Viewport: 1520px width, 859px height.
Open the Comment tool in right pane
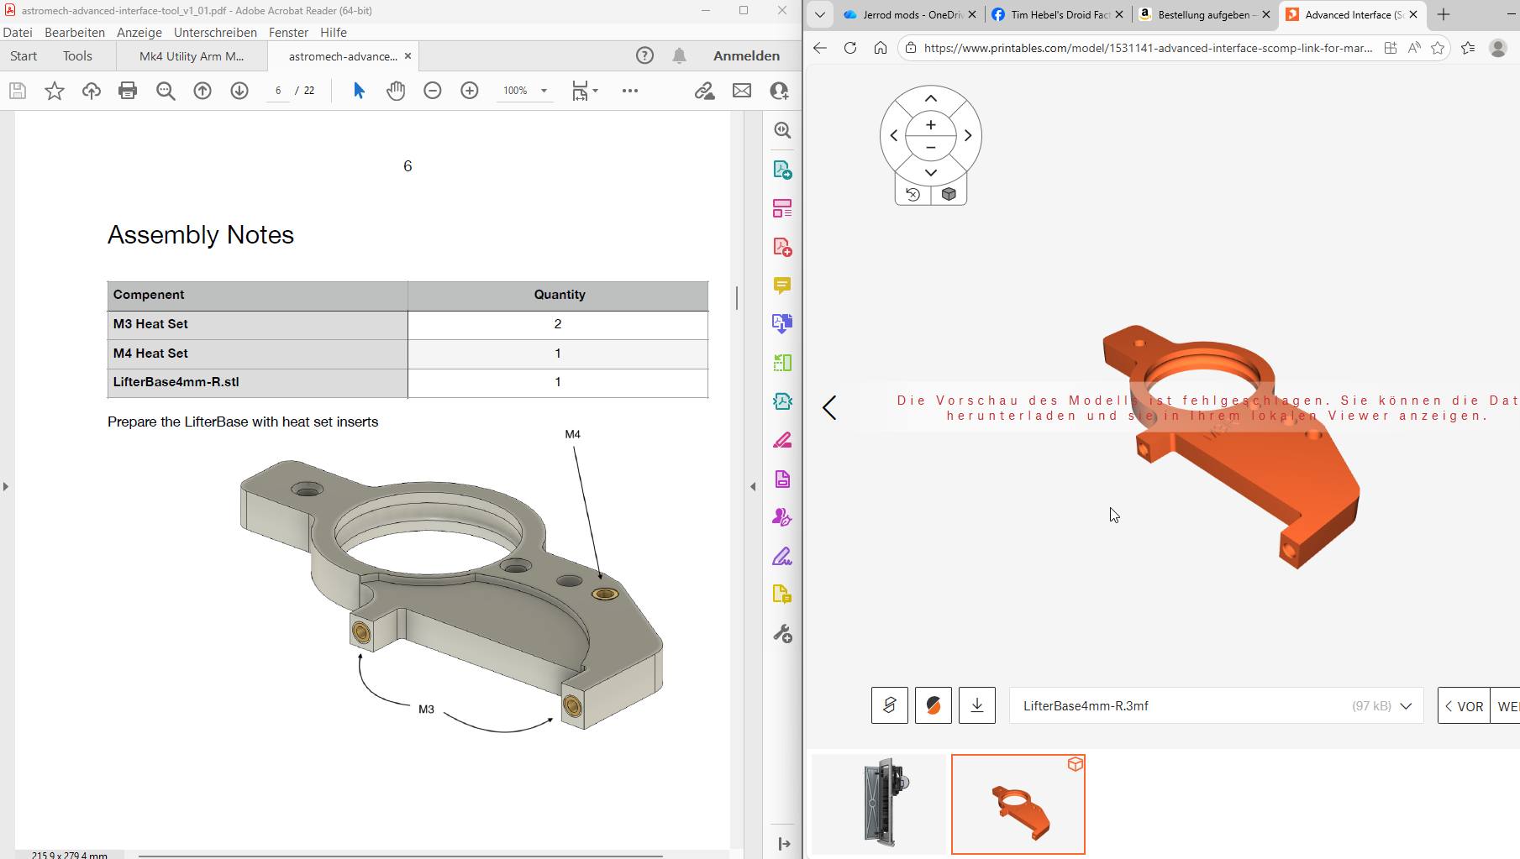pos(782,285)
